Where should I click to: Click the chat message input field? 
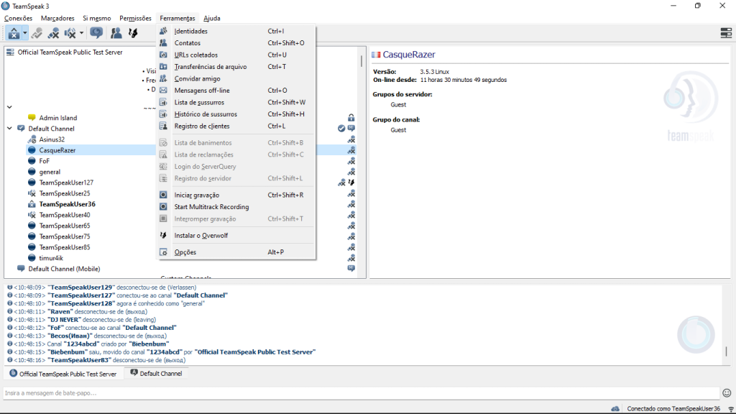click(287, 393)
